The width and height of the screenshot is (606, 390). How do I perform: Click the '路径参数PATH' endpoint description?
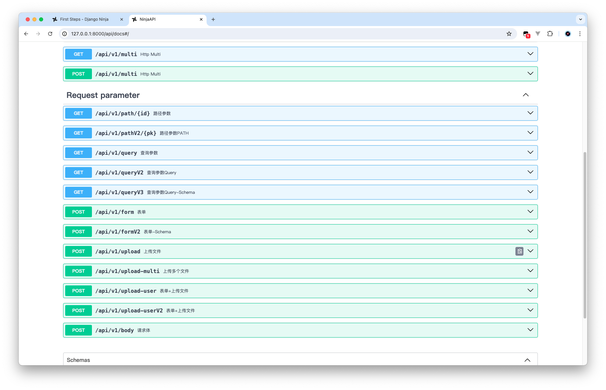tap(174, 133)
